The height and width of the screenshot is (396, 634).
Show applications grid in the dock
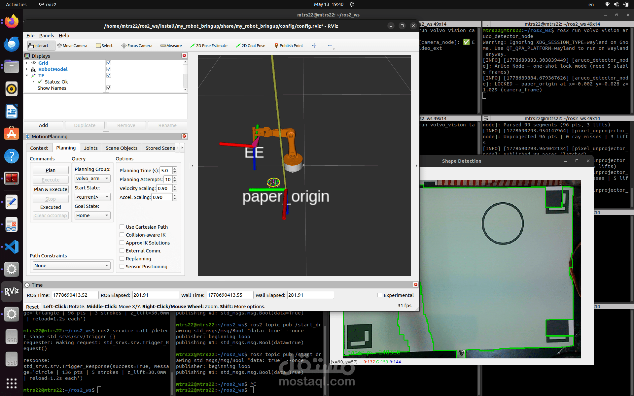tap(12, 383)
